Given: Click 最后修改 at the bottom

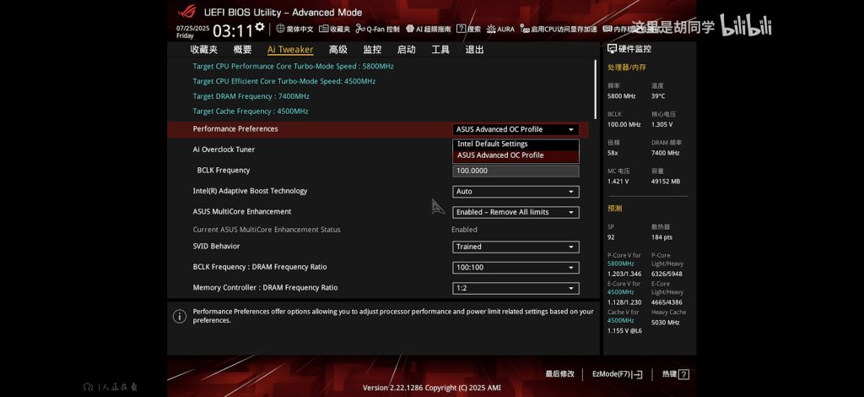Looking at the screenshot, I should pos(560,374).
